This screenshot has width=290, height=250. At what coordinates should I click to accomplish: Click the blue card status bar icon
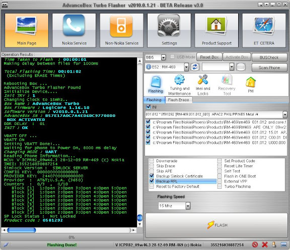284,245
